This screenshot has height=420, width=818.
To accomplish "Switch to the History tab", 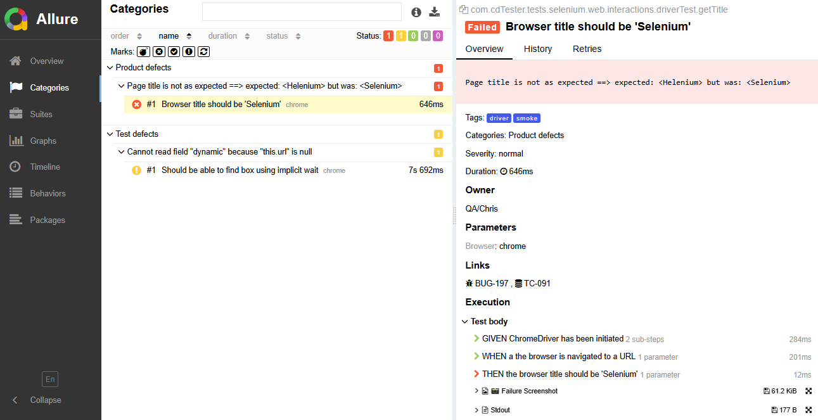I will pyautogui.click(x=538, y=49).
